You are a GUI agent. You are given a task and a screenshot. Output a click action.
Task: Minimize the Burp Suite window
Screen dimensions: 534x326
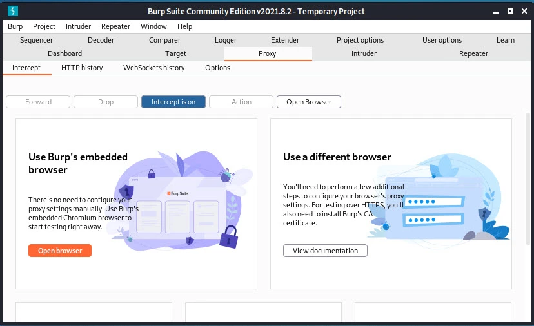(496, 11)
